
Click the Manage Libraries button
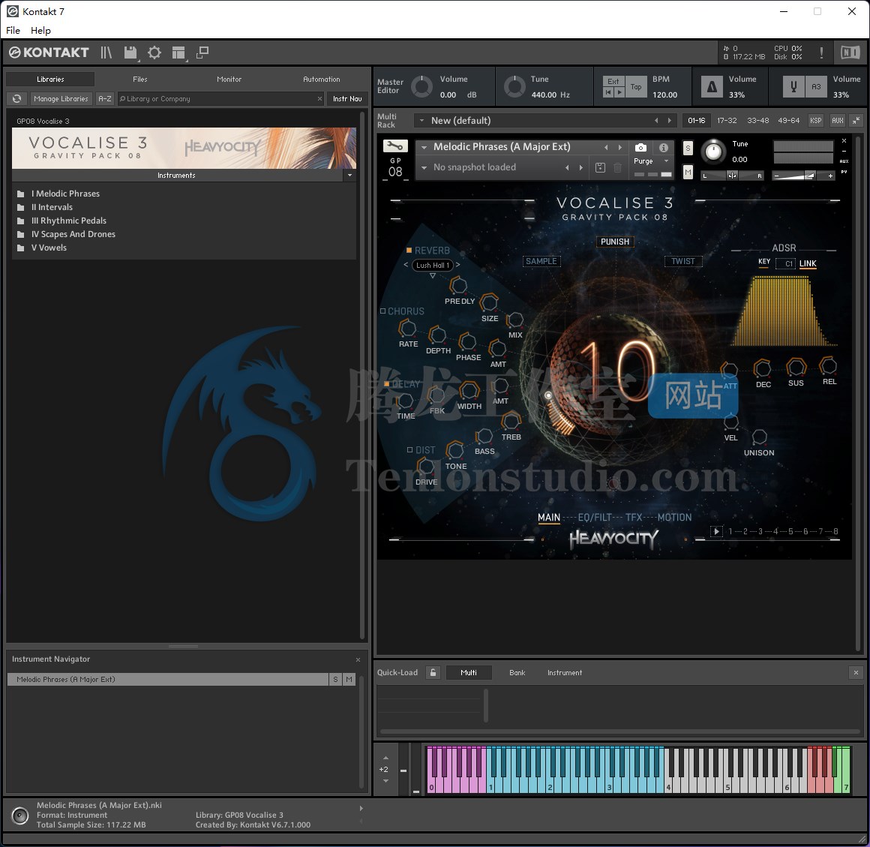click(61, 99)
